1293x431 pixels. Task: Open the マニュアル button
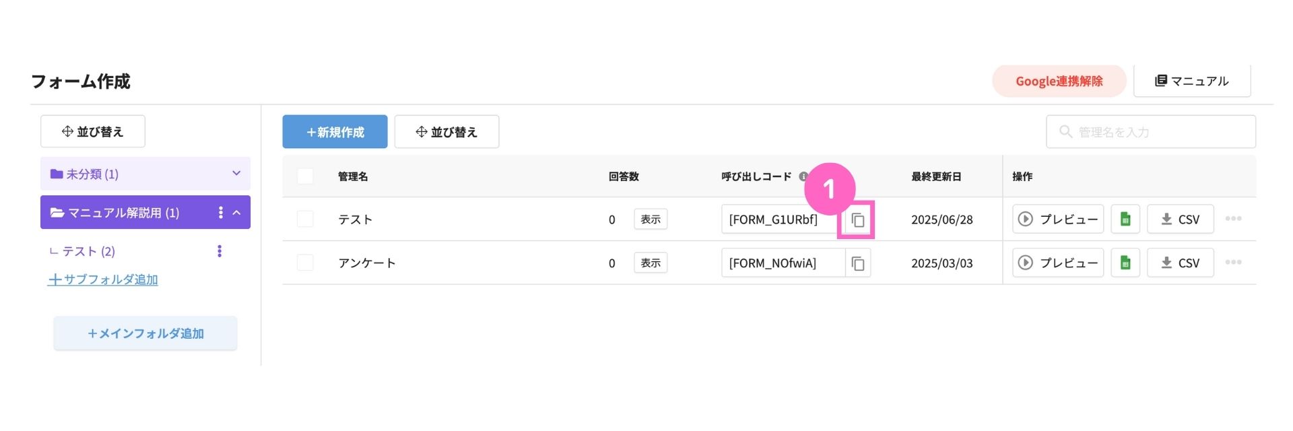[x=1192, y=81]
